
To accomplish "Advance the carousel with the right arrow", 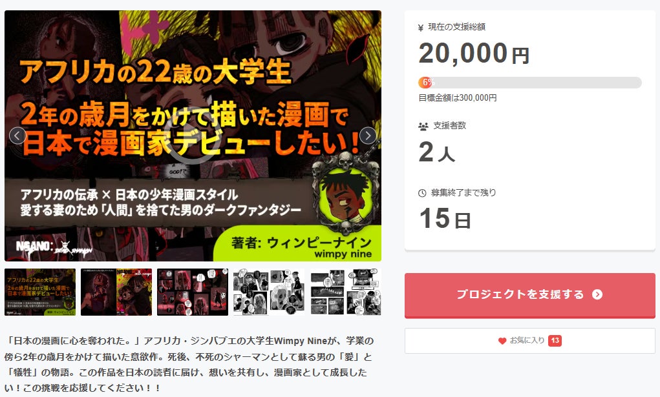I will point(368,136).
